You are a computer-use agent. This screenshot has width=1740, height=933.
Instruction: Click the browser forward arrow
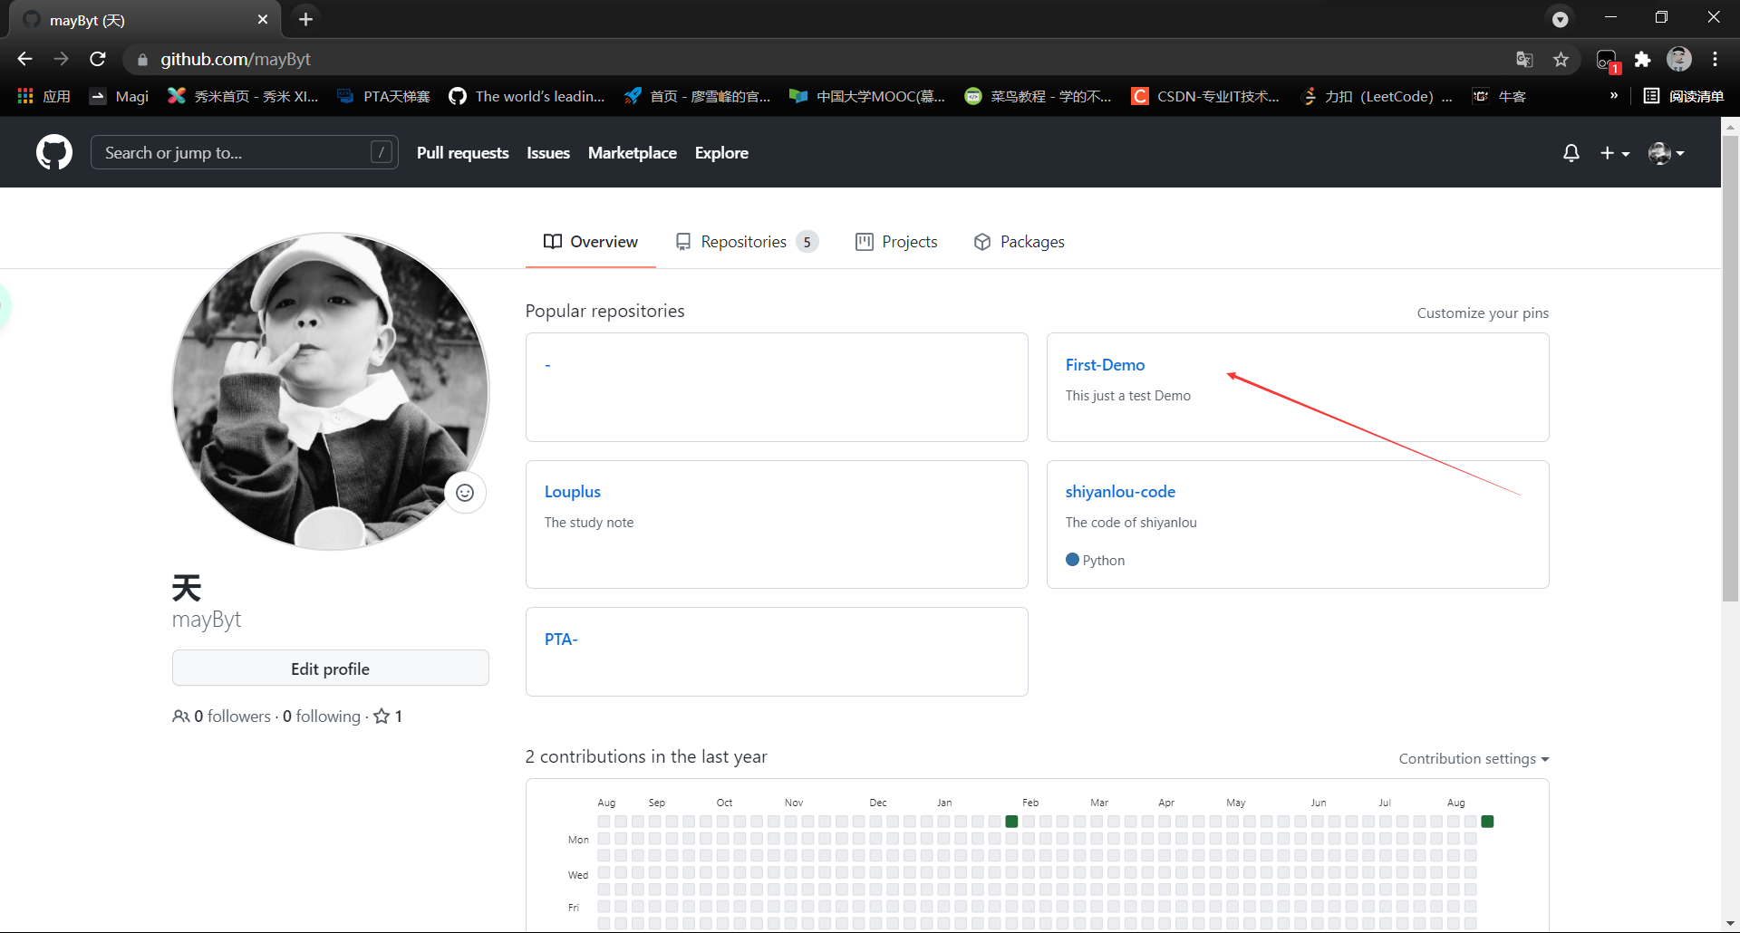(x=61, y=59)
